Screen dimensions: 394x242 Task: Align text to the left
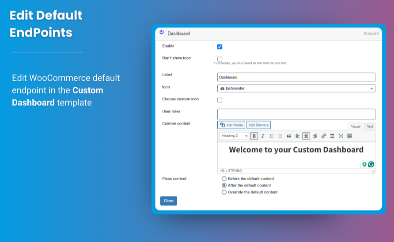(x=297, y=136)
